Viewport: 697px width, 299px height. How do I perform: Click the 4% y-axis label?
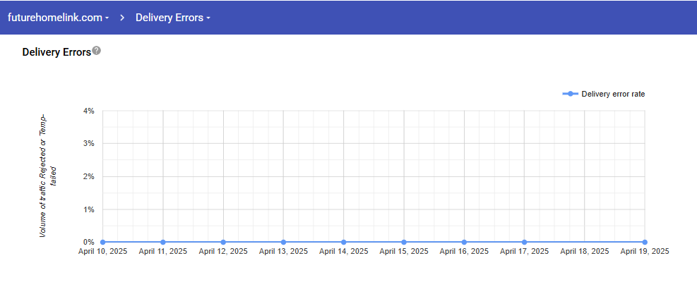(88, 111)
